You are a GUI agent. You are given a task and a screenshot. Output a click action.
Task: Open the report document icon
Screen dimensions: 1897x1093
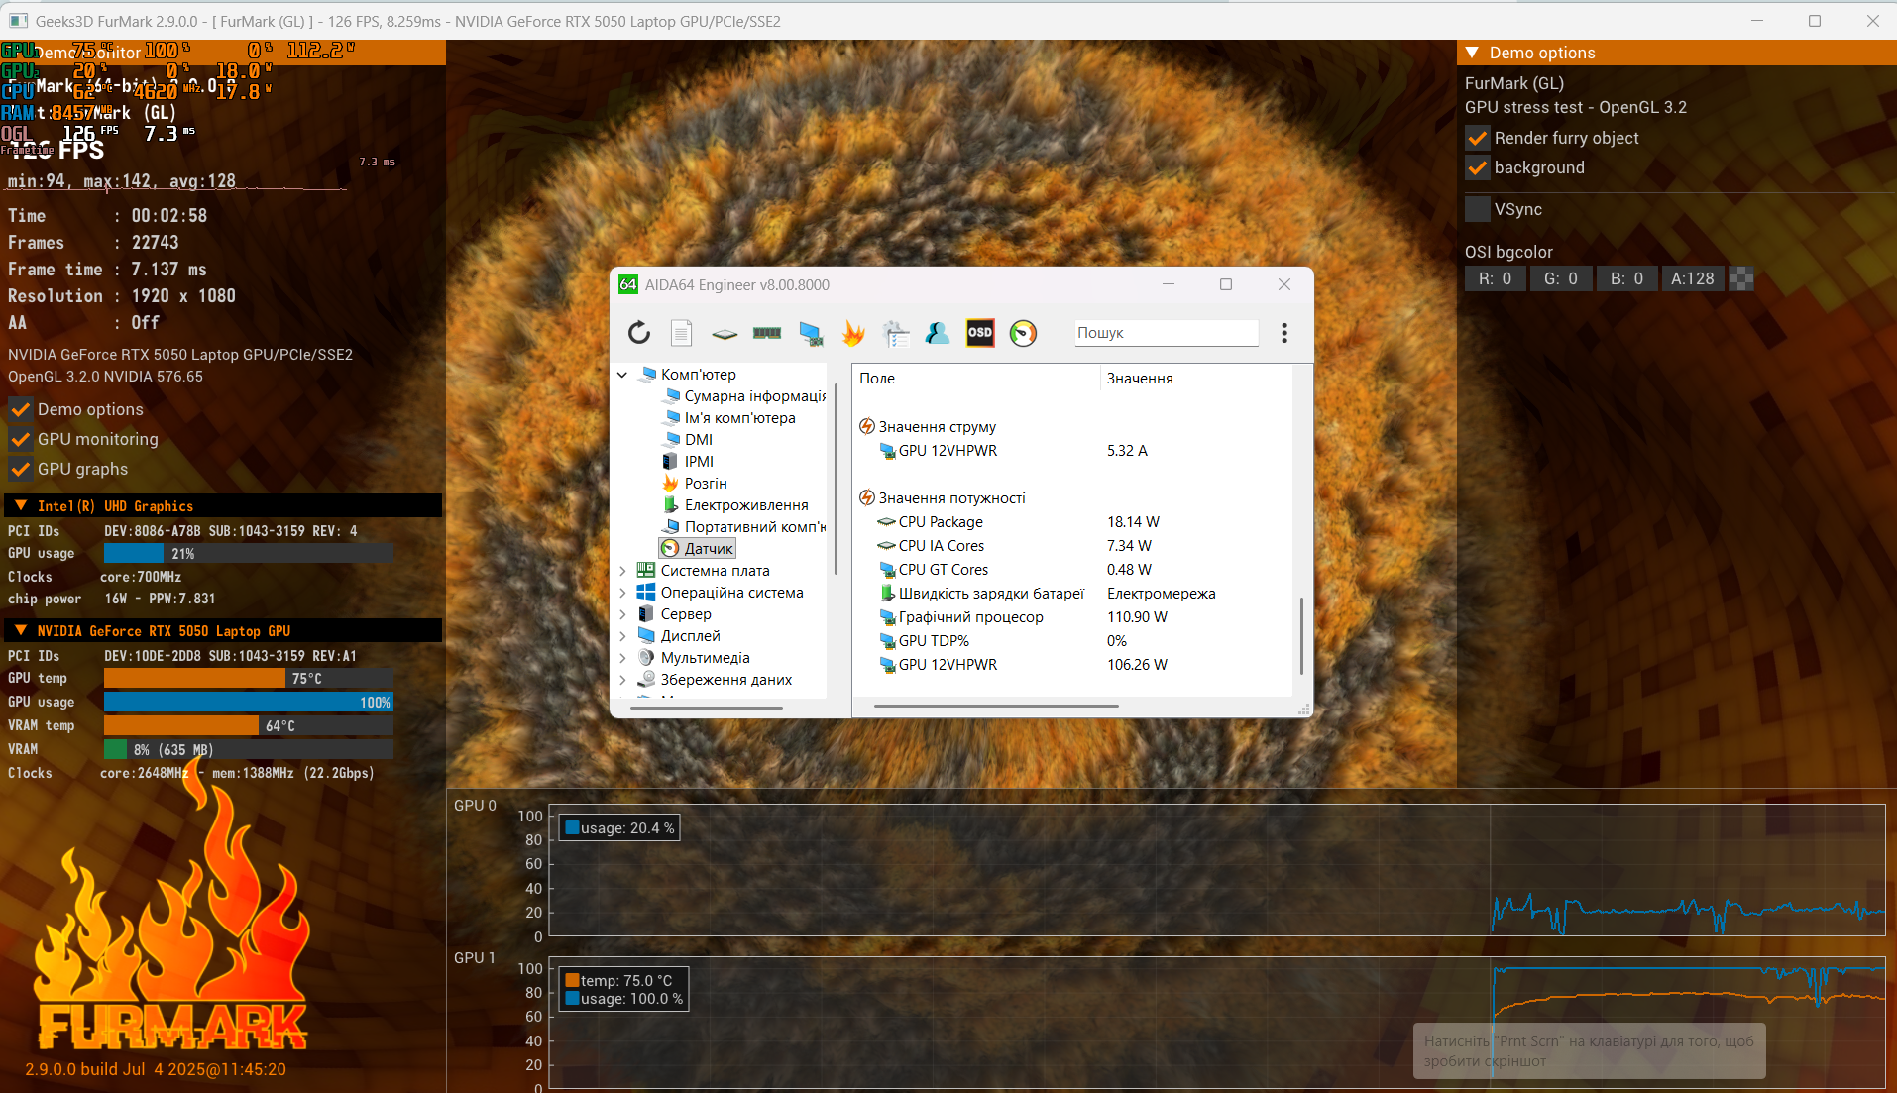pyautogui.click(x=681, y=333)
